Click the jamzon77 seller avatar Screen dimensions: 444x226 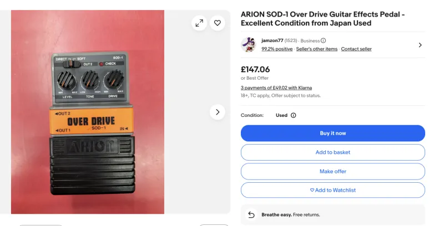coord(248,45)
